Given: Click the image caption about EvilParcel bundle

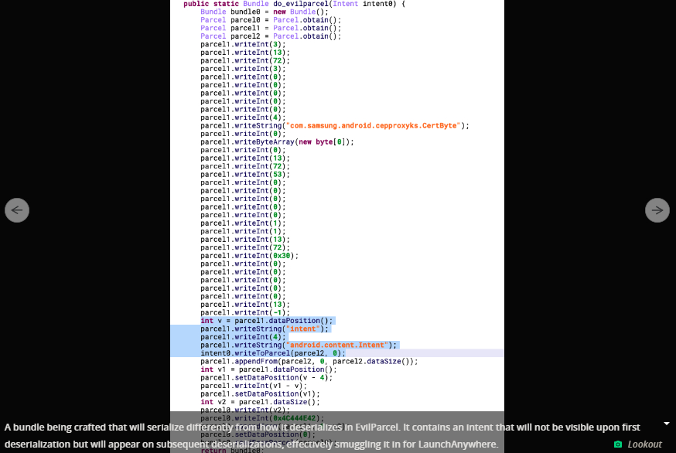Looking at the screenshot, I should (323, 436).
